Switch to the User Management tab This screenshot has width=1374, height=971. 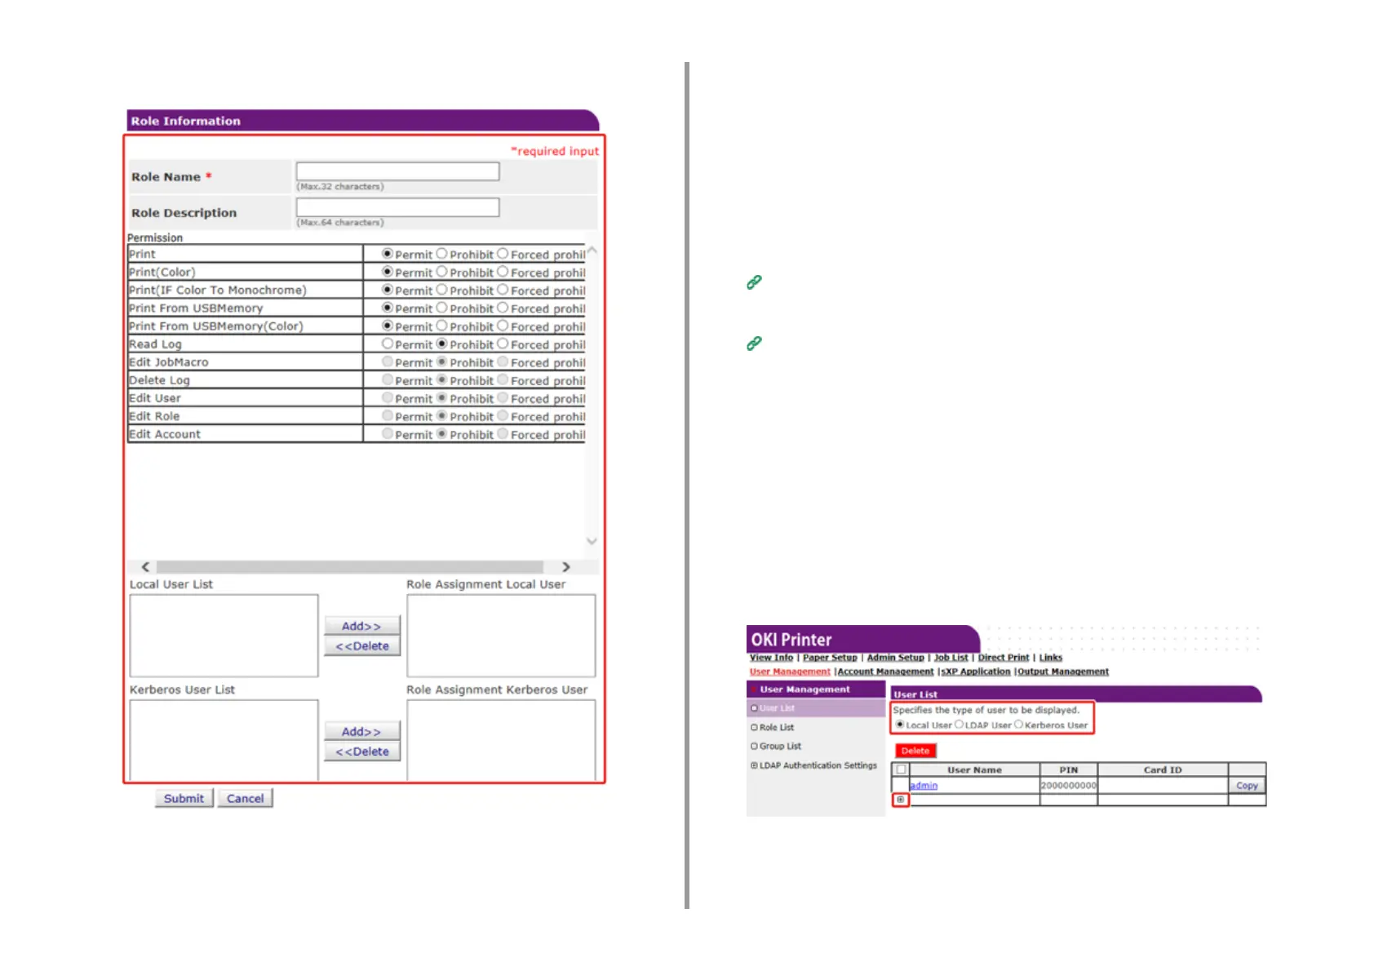[790, 672]
